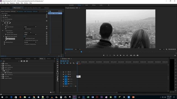Screen dimensions: 177x99
Task: Open Program Monitor settings wrench
Action: tap(166, 49)
